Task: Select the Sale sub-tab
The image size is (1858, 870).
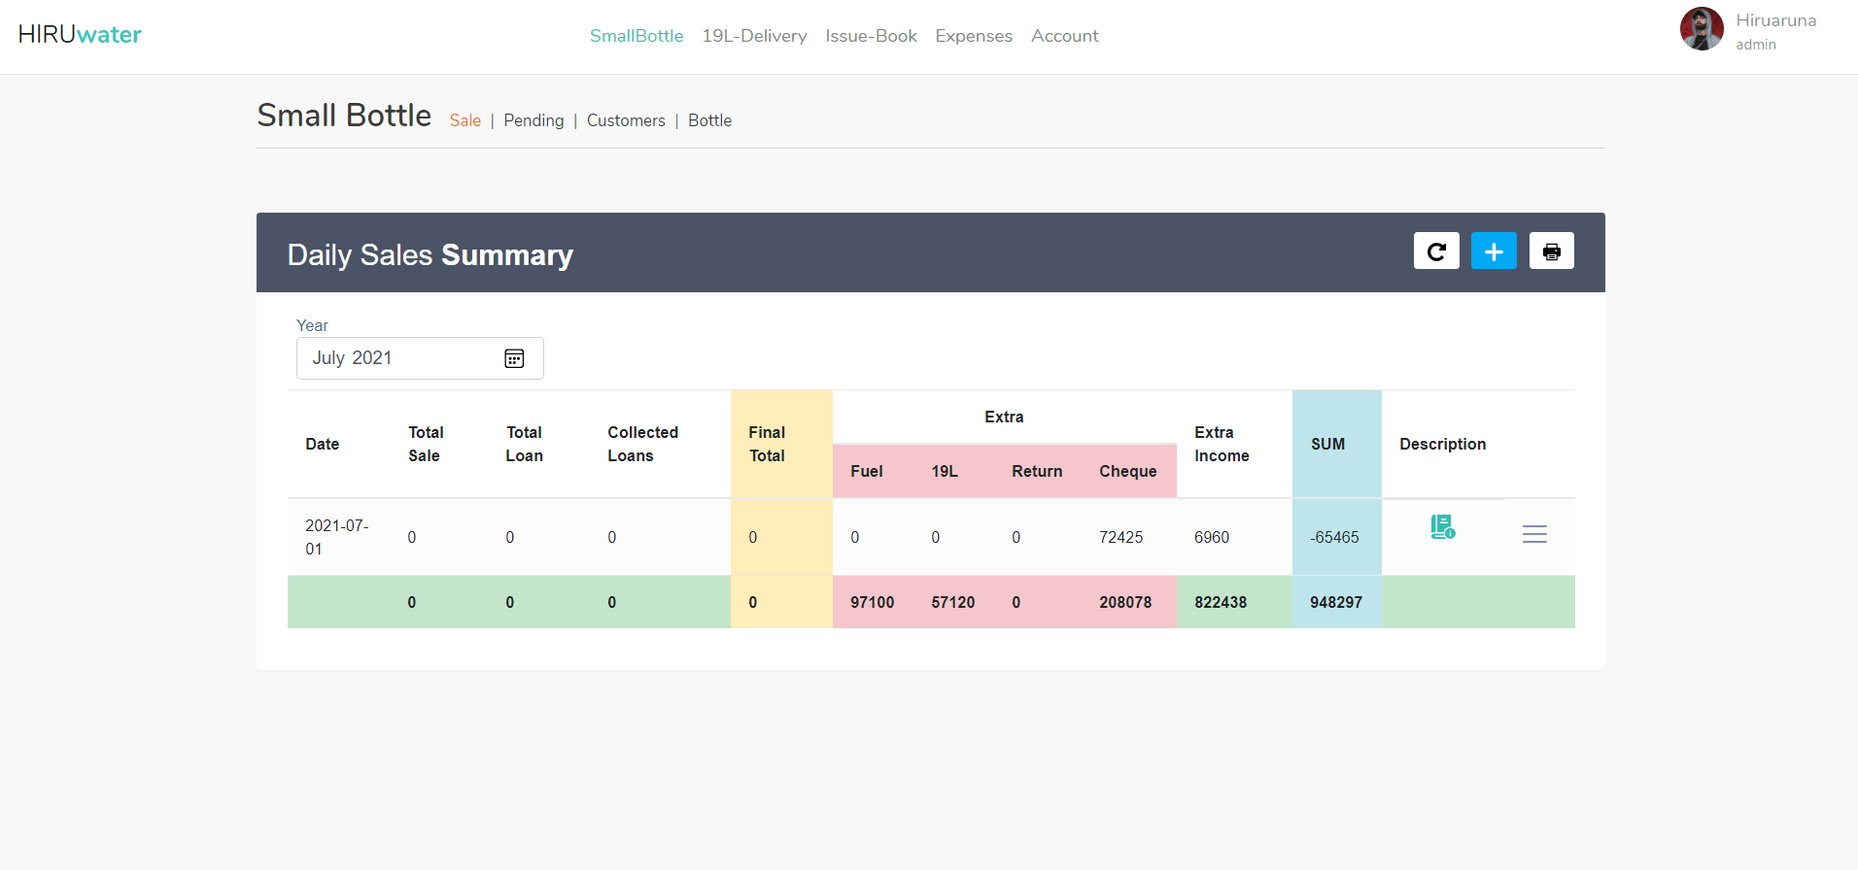Action: [x=465, y=120]
